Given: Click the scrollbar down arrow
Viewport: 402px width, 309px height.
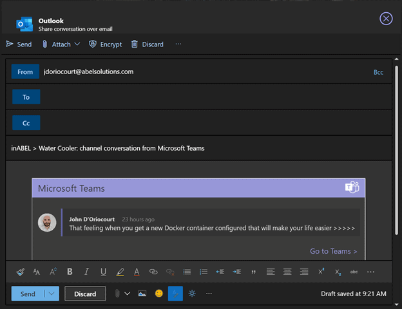Looking at the screenshot, I should [396, 304].
